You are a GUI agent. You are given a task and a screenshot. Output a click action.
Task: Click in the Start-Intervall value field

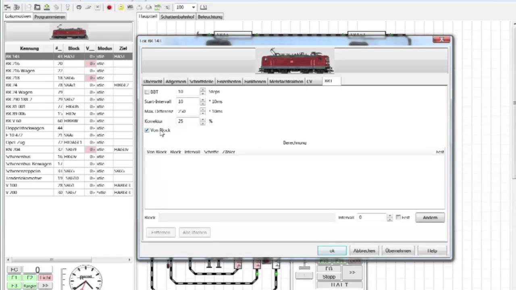click(x=188, y=101)
